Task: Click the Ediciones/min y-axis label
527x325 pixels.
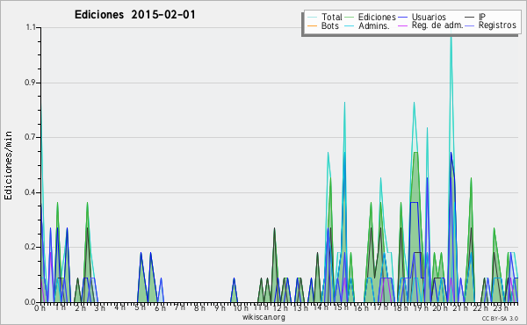Action: 8,166
